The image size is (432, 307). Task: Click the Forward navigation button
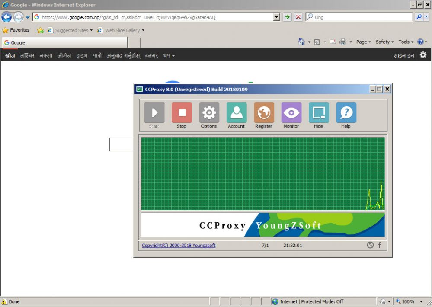(18, 17)
